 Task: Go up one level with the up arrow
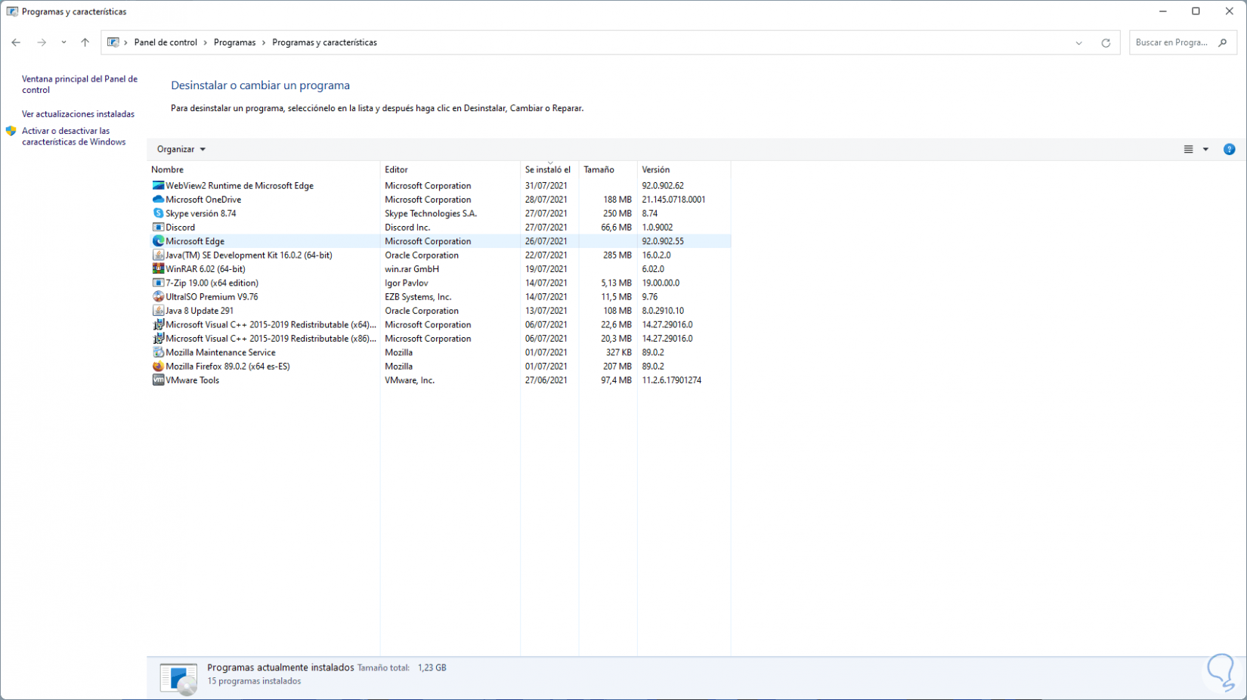tap(85, 42)
